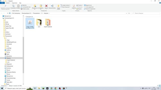This screenshot has width=161, height=90.
Task: Click the New folder (Новая папка) icon
Action: (58, 6)
